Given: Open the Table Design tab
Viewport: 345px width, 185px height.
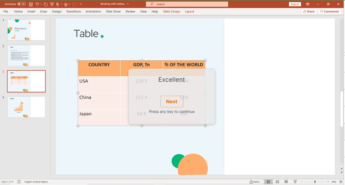Looking at the screenshot, I should point(171,11).
